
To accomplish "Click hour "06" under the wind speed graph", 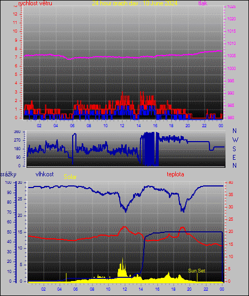I will coord(72,126).
